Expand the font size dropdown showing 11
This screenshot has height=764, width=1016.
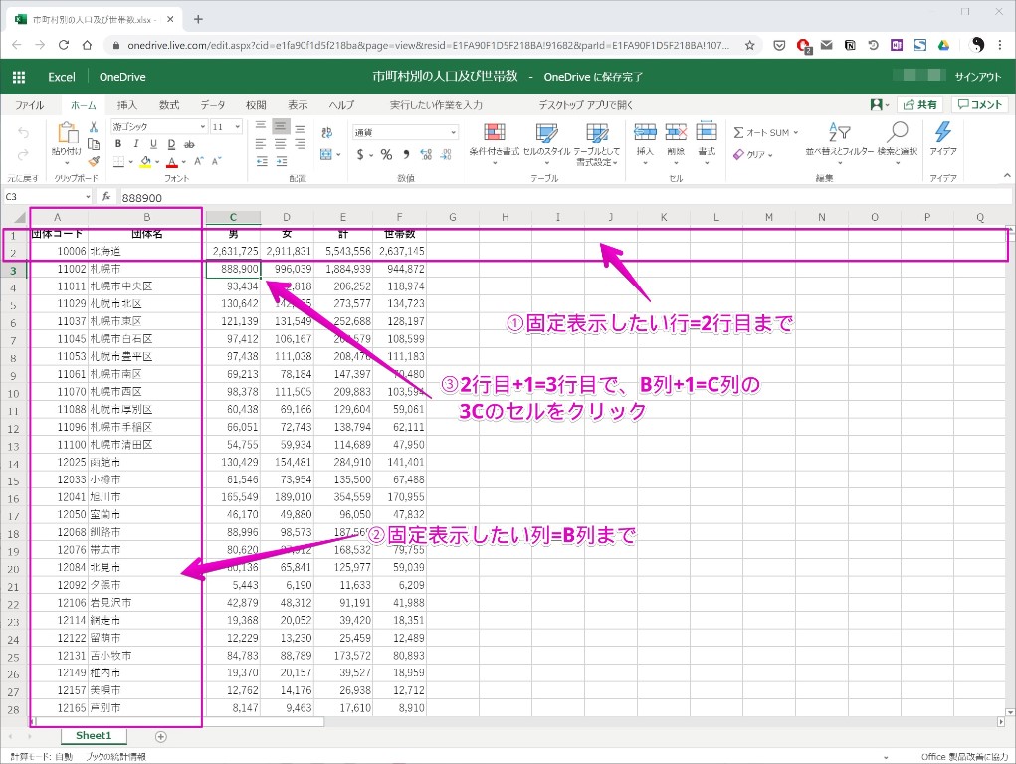coord(226,127)
